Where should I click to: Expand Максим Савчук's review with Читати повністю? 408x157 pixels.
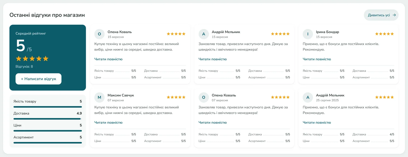pyautogui.click(x=108, y=122)
